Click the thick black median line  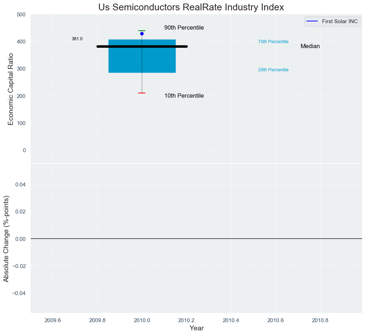click(x=142, y=47)
